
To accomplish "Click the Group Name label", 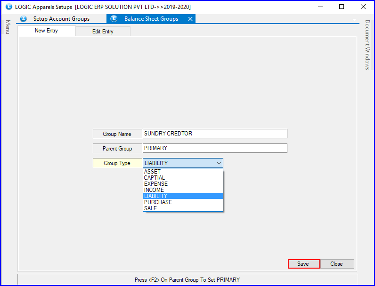I will (x=117, y=134).
